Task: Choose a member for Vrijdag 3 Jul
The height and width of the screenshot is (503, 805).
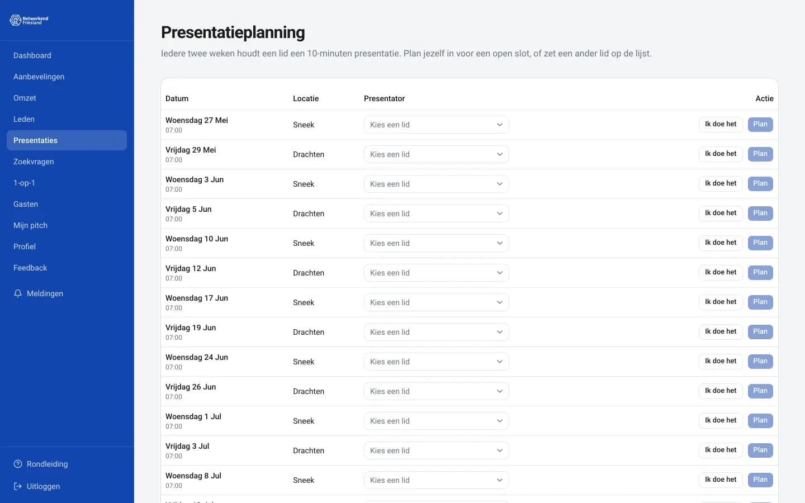Action: [436, 450]
